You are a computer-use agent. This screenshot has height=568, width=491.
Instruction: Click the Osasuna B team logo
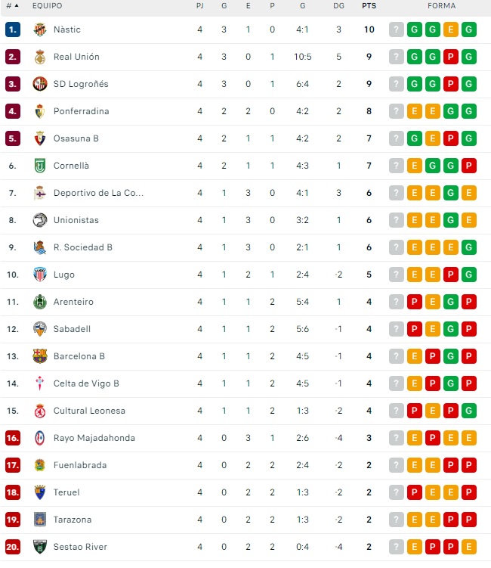click(40, 138)
